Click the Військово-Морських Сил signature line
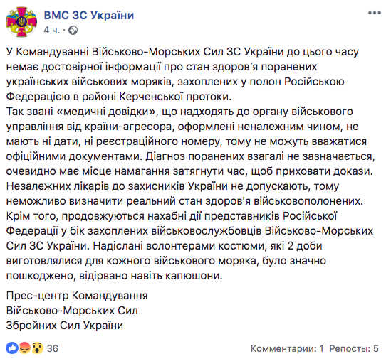 pos(72,311)
